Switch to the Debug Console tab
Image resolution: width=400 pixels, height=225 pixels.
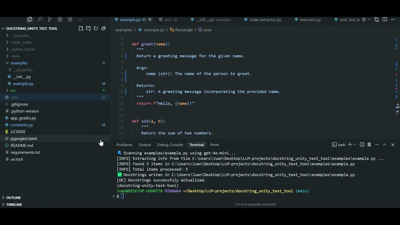point(170,145)
